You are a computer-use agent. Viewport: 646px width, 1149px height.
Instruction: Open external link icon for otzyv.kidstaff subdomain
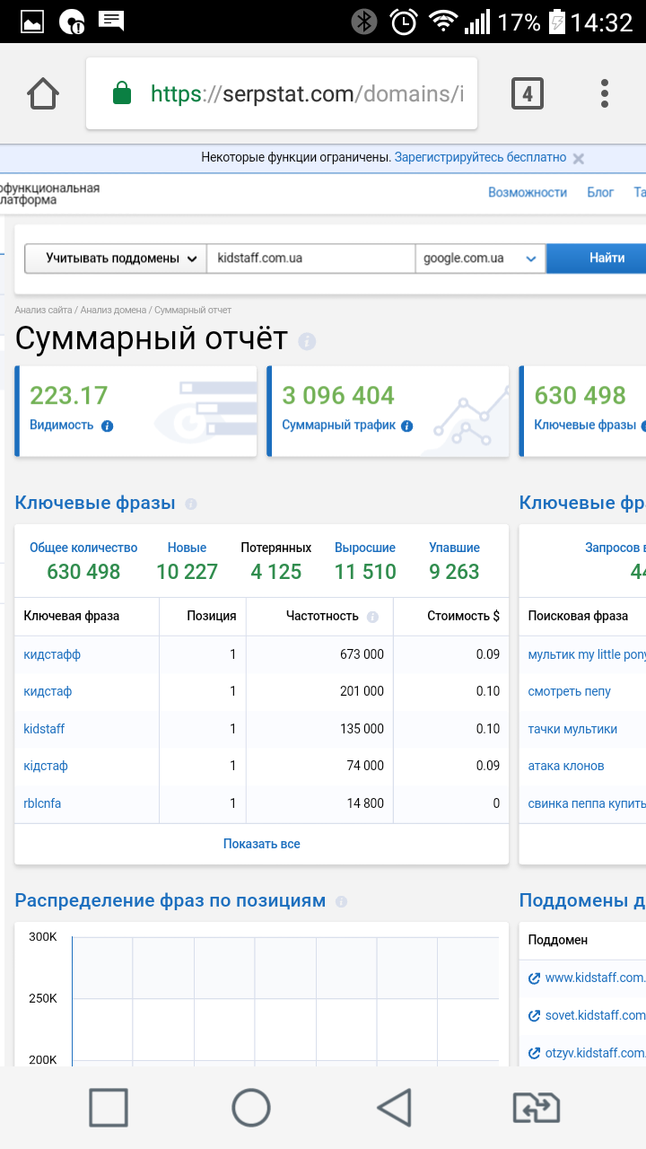tap(535, 1053)
